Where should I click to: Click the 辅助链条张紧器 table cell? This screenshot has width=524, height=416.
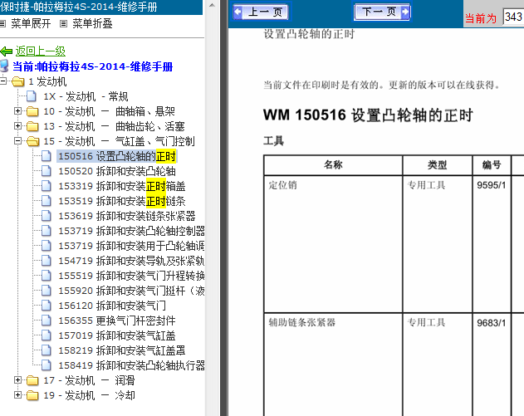333,365
